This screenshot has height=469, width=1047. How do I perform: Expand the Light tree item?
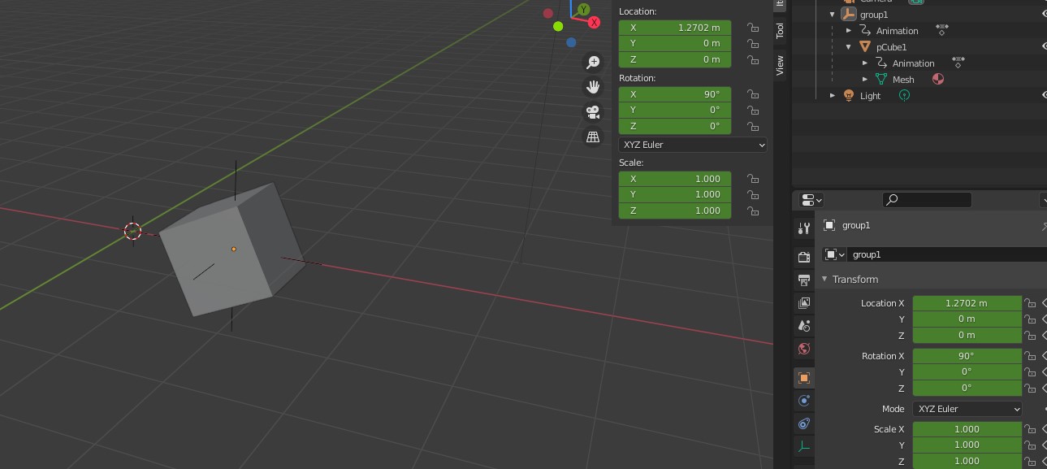point(833,95)
